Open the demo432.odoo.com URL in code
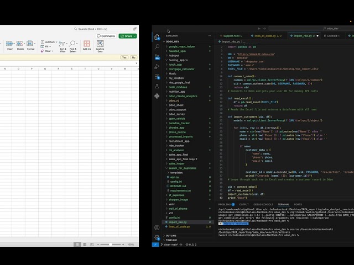Image resolution: width=354 pixels, height=265 pixels. (x=256, y=54)
